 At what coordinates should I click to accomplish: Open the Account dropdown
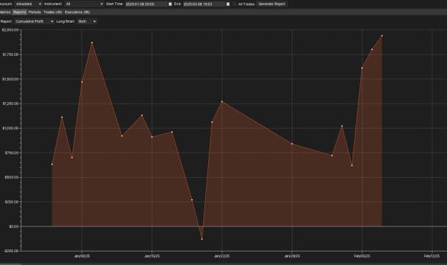coord(28,4)
